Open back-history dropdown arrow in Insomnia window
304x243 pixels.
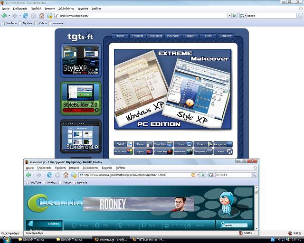tap(34, 175)
